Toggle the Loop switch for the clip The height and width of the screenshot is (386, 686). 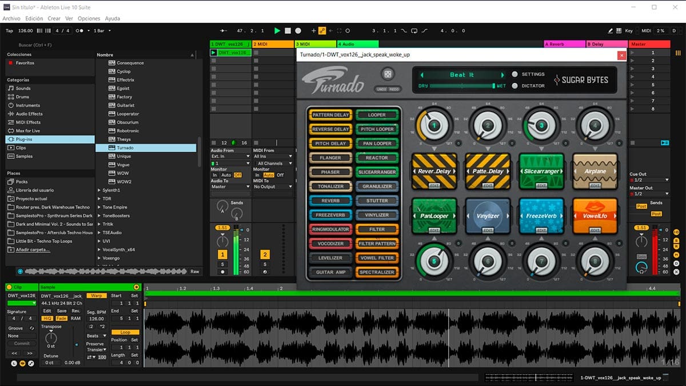[125, 332]
